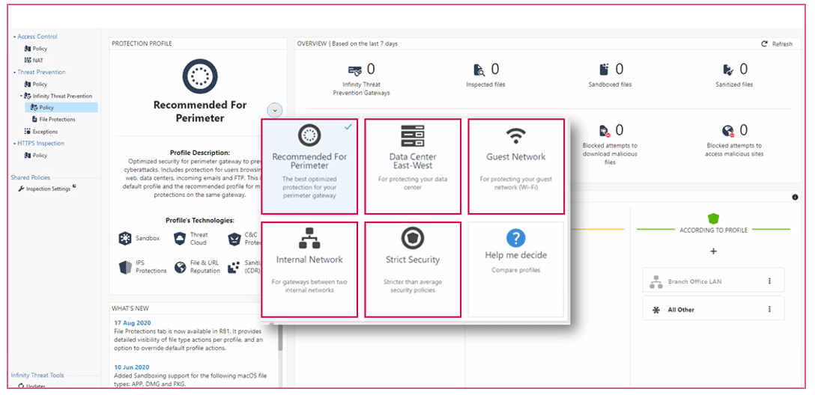The image size is (815, 395).
Task: Open the Help me decide card
Action: [516, 269]
